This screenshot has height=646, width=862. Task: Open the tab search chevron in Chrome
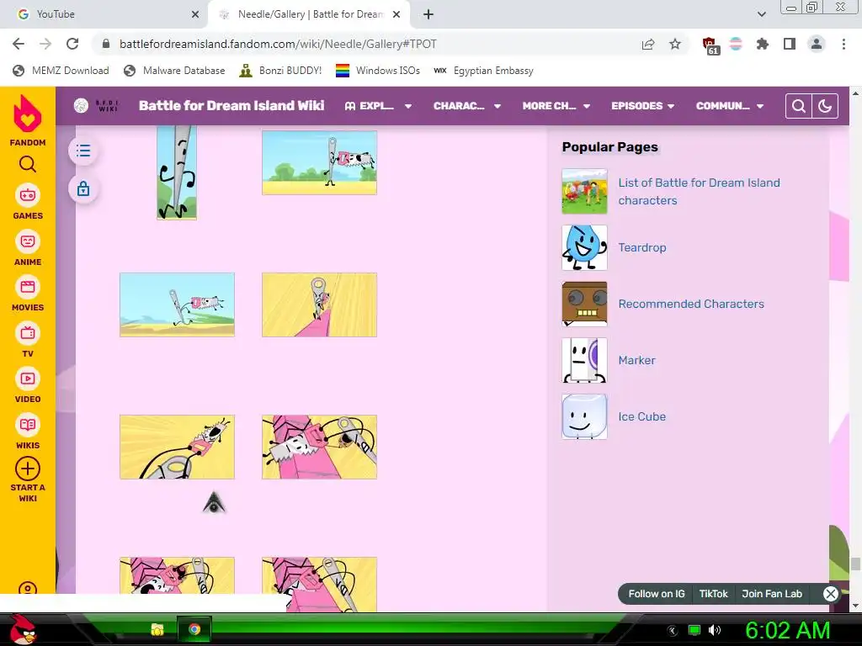click(761, 15)
